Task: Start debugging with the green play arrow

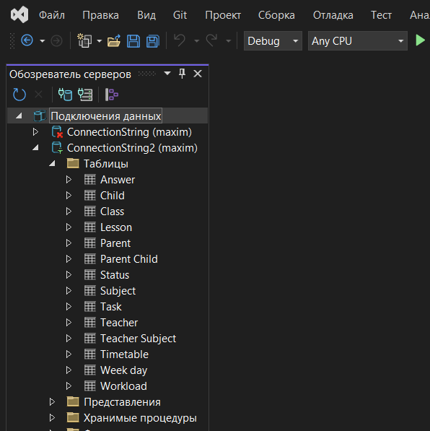Action: tap(420, 40)
